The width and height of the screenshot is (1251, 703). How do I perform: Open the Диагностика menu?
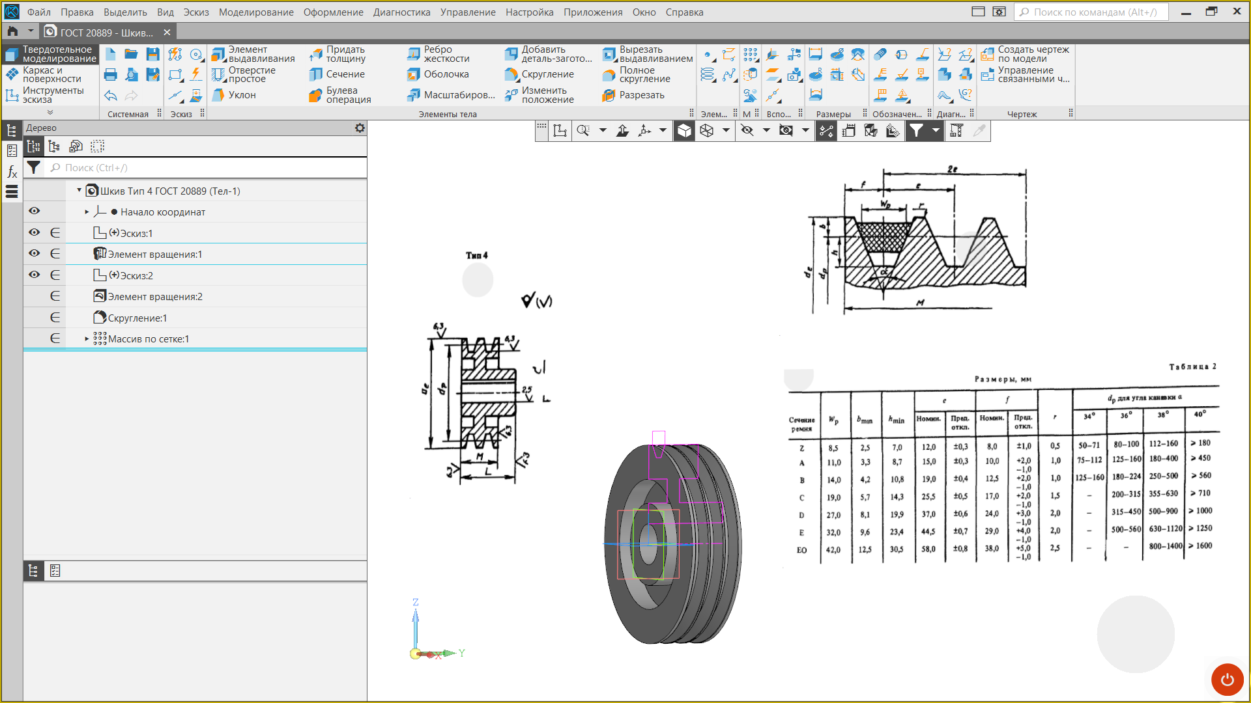401,12
